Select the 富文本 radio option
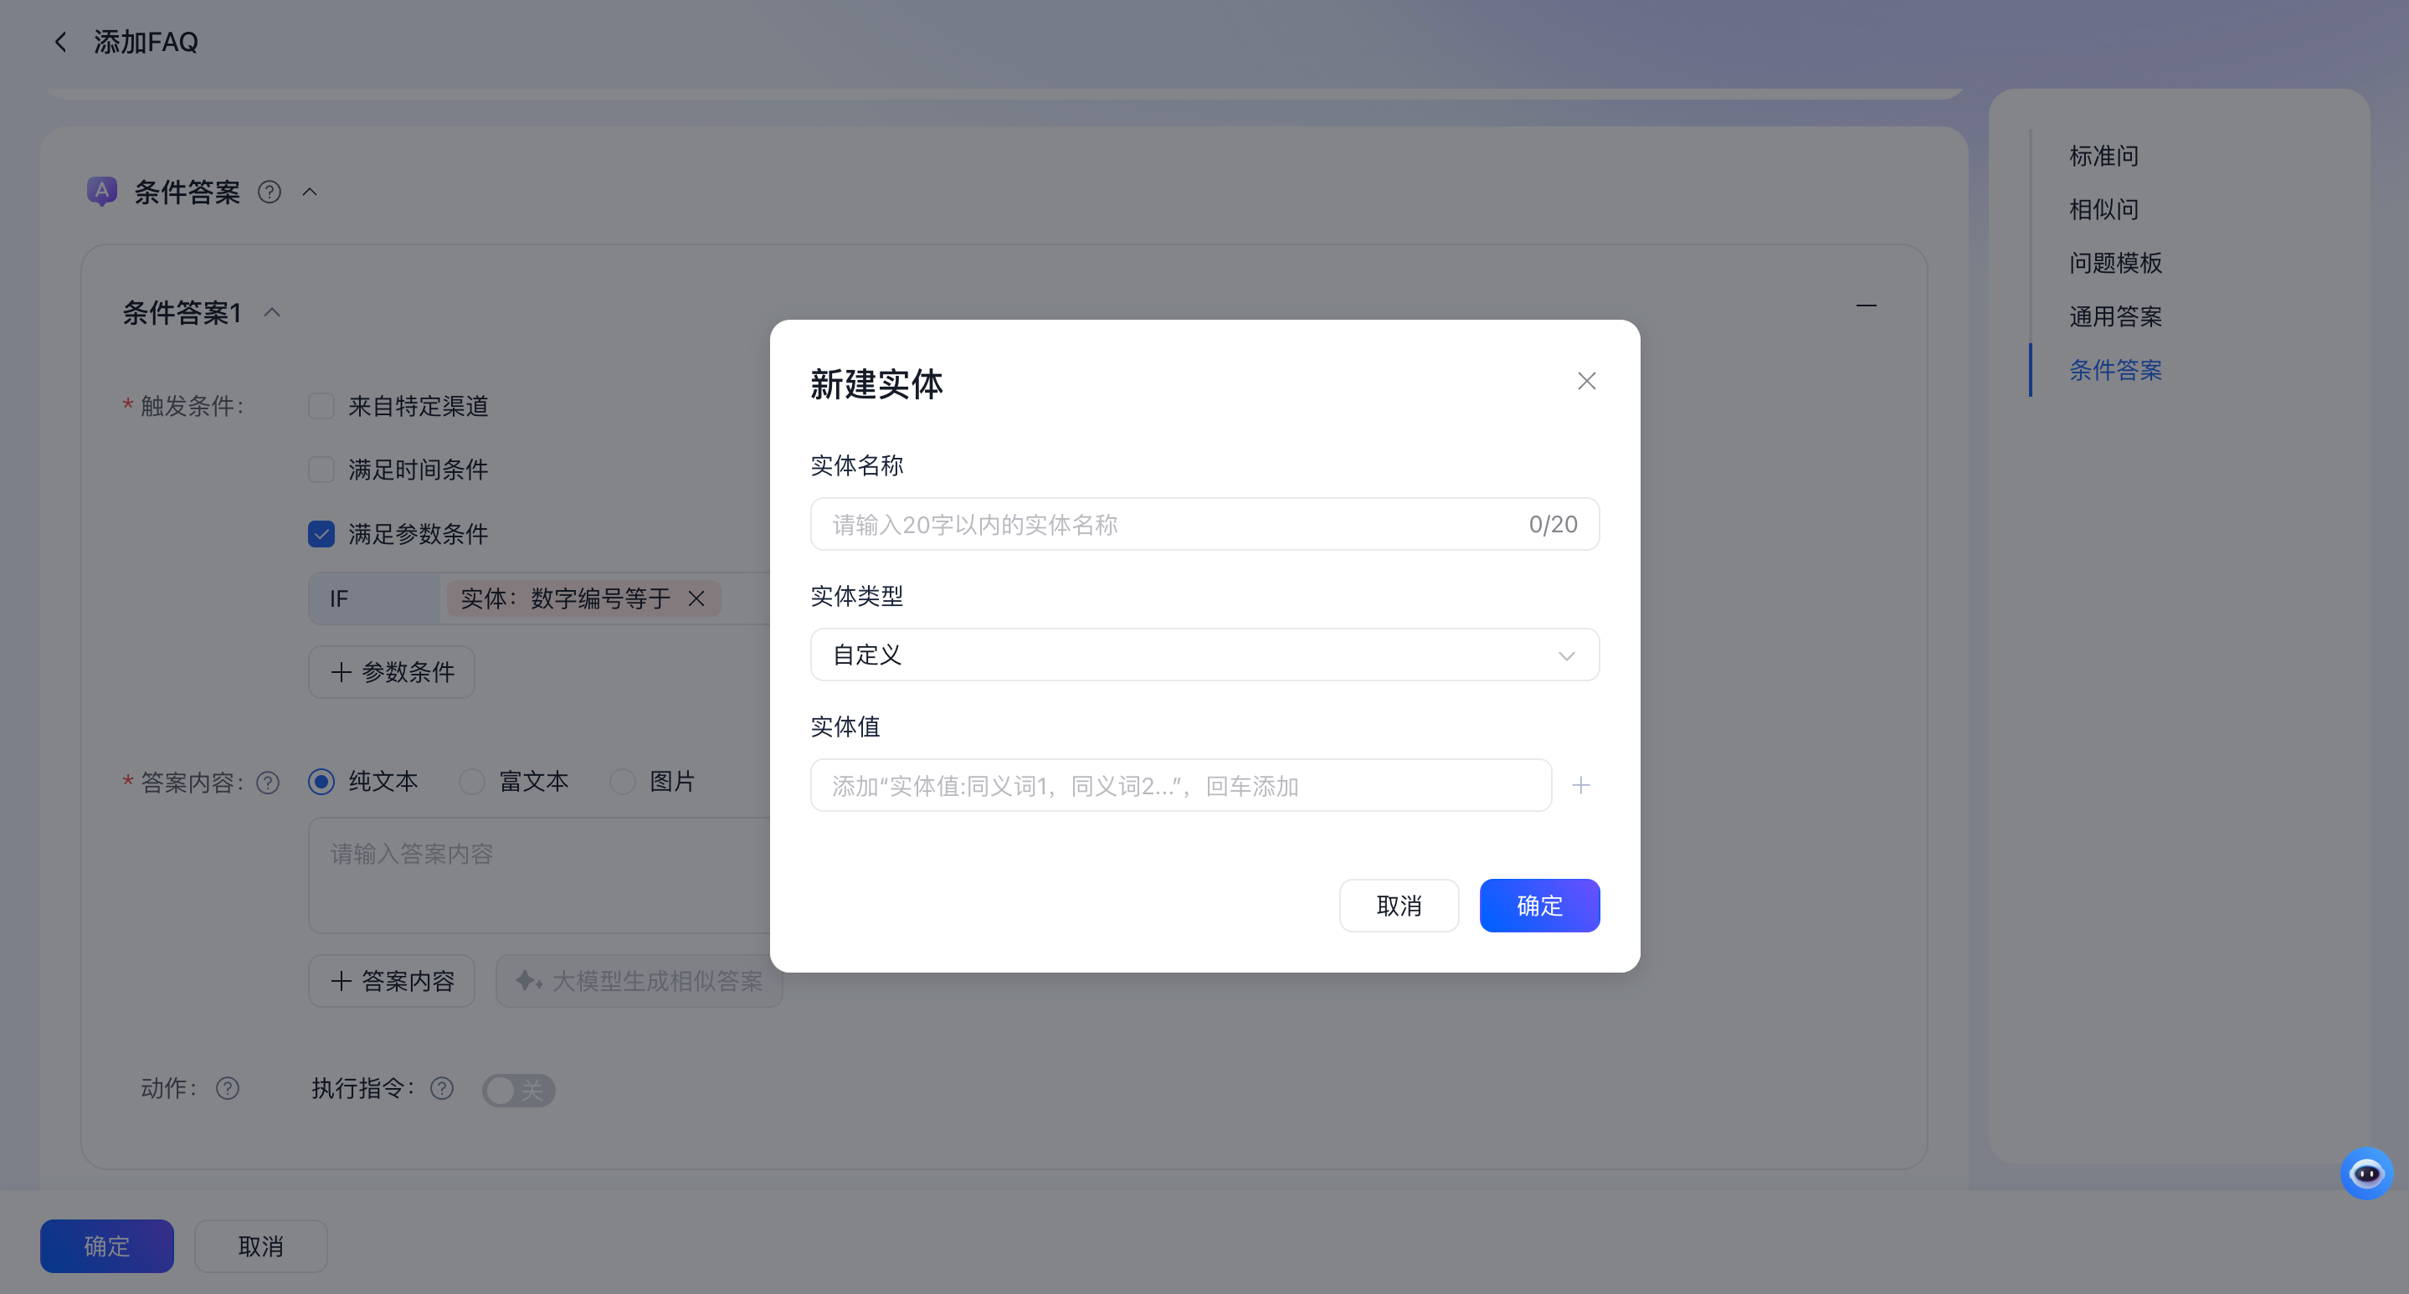Screen dimensions: 2409x1294 [x=472, y=782]
